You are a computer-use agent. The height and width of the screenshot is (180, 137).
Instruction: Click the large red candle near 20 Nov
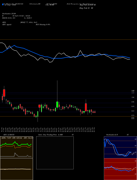click(x=86, y=107)
